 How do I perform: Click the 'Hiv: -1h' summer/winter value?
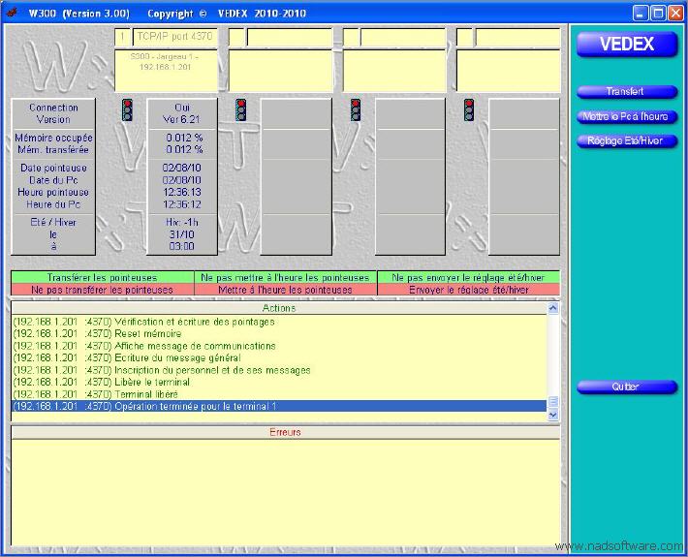[181, 223]
